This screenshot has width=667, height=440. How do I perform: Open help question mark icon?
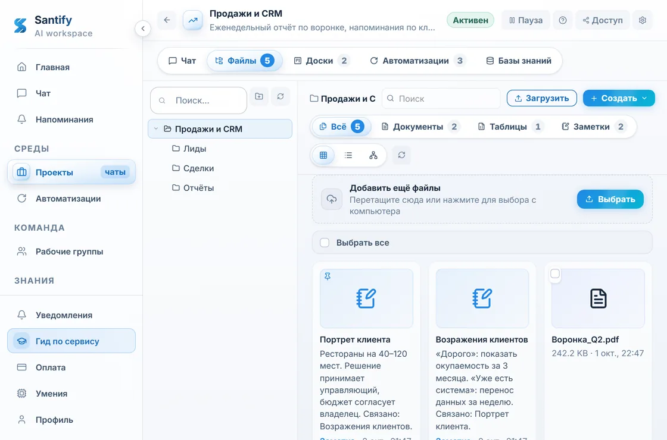(x=562, y=20)
